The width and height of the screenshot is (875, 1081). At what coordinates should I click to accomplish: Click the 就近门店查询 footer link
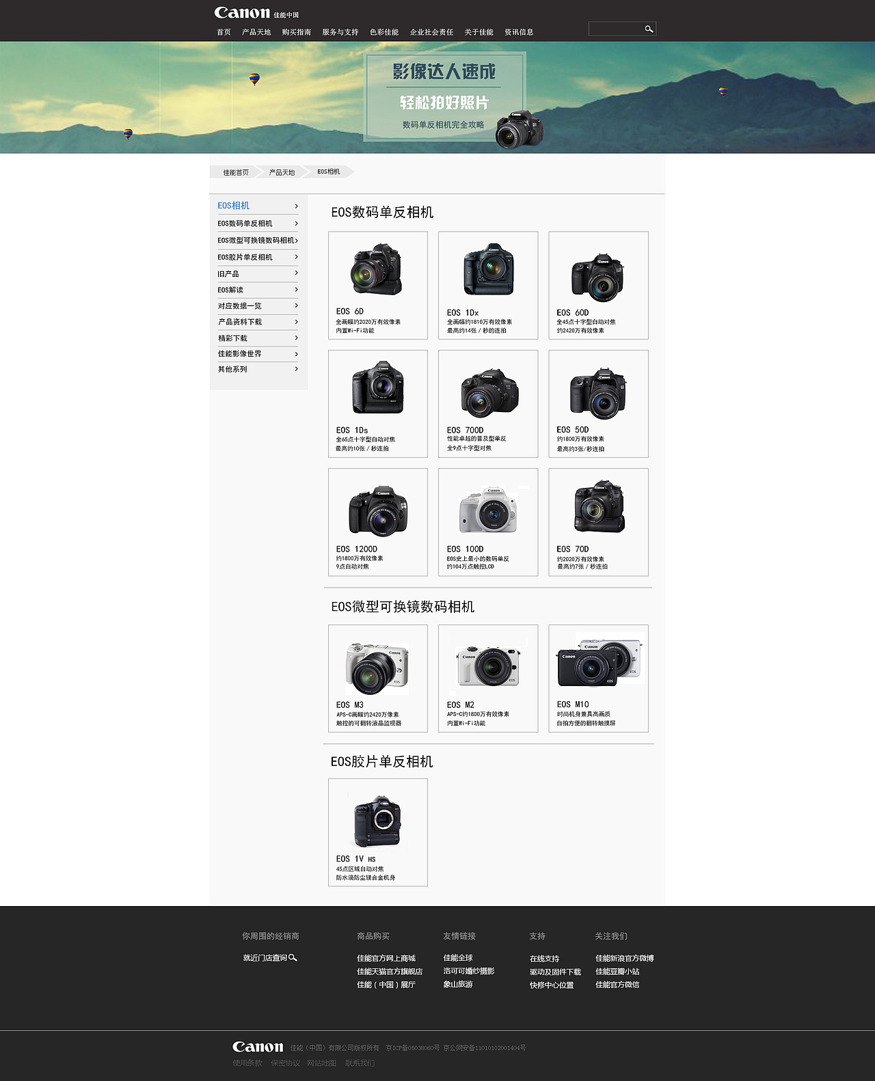[x=265, y=958]
